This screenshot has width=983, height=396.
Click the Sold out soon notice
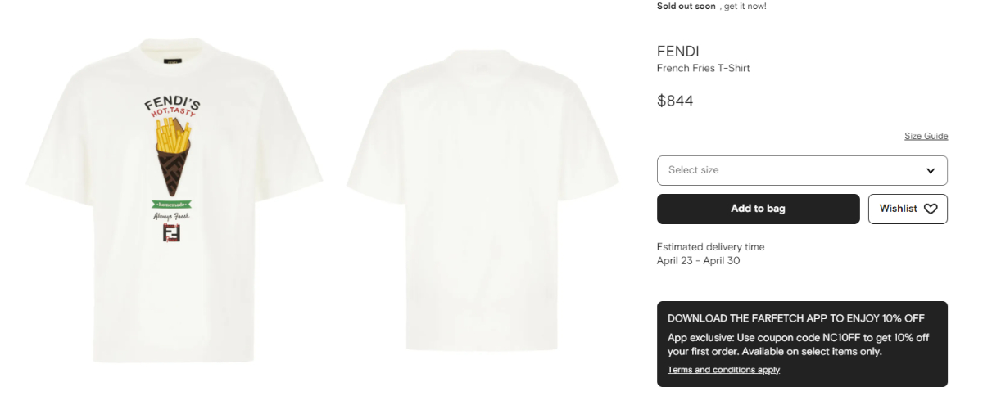point(686,6)
